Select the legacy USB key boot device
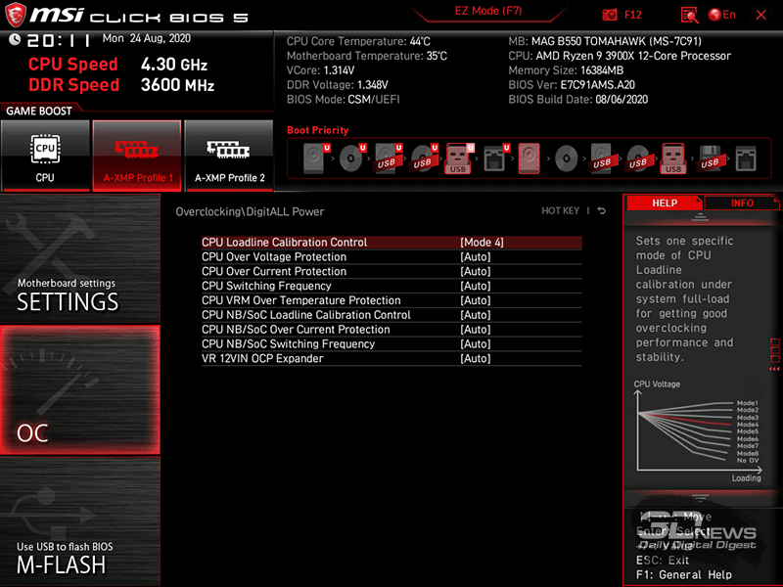The width and height of the screenshot is (783, 587). pos(673,158)
